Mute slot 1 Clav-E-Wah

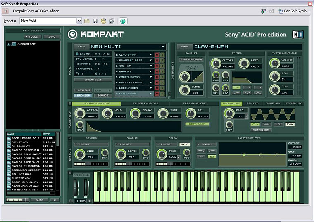point(157,55)
